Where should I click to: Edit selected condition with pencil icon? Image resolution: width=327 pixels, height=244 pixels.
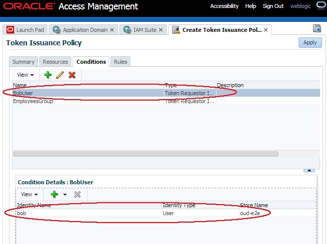click(x=60, y=75)
